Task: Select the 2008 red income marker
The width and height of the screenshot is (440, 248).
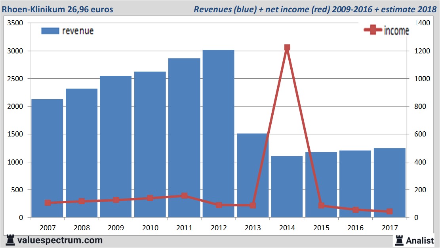Action: coord(82,201)
